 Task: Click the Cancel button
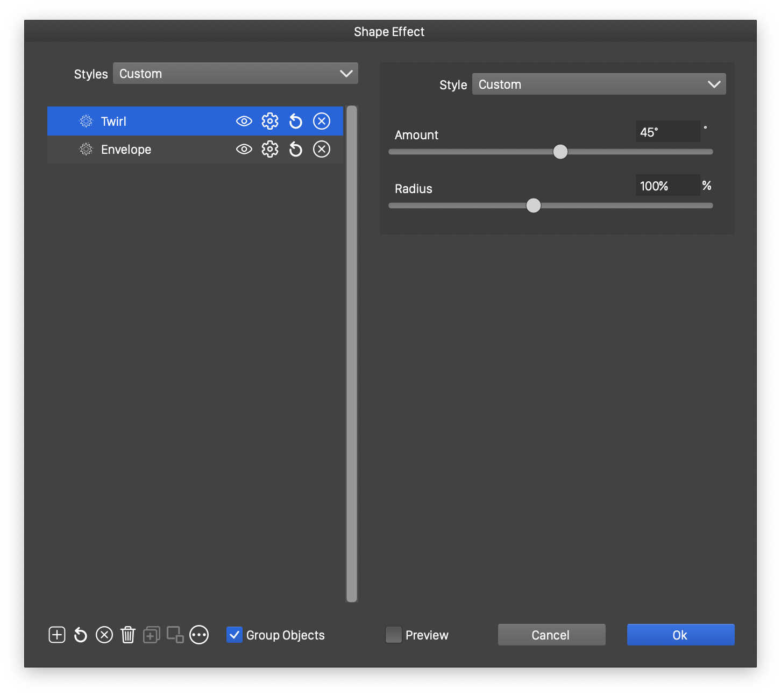coord(552,635)
